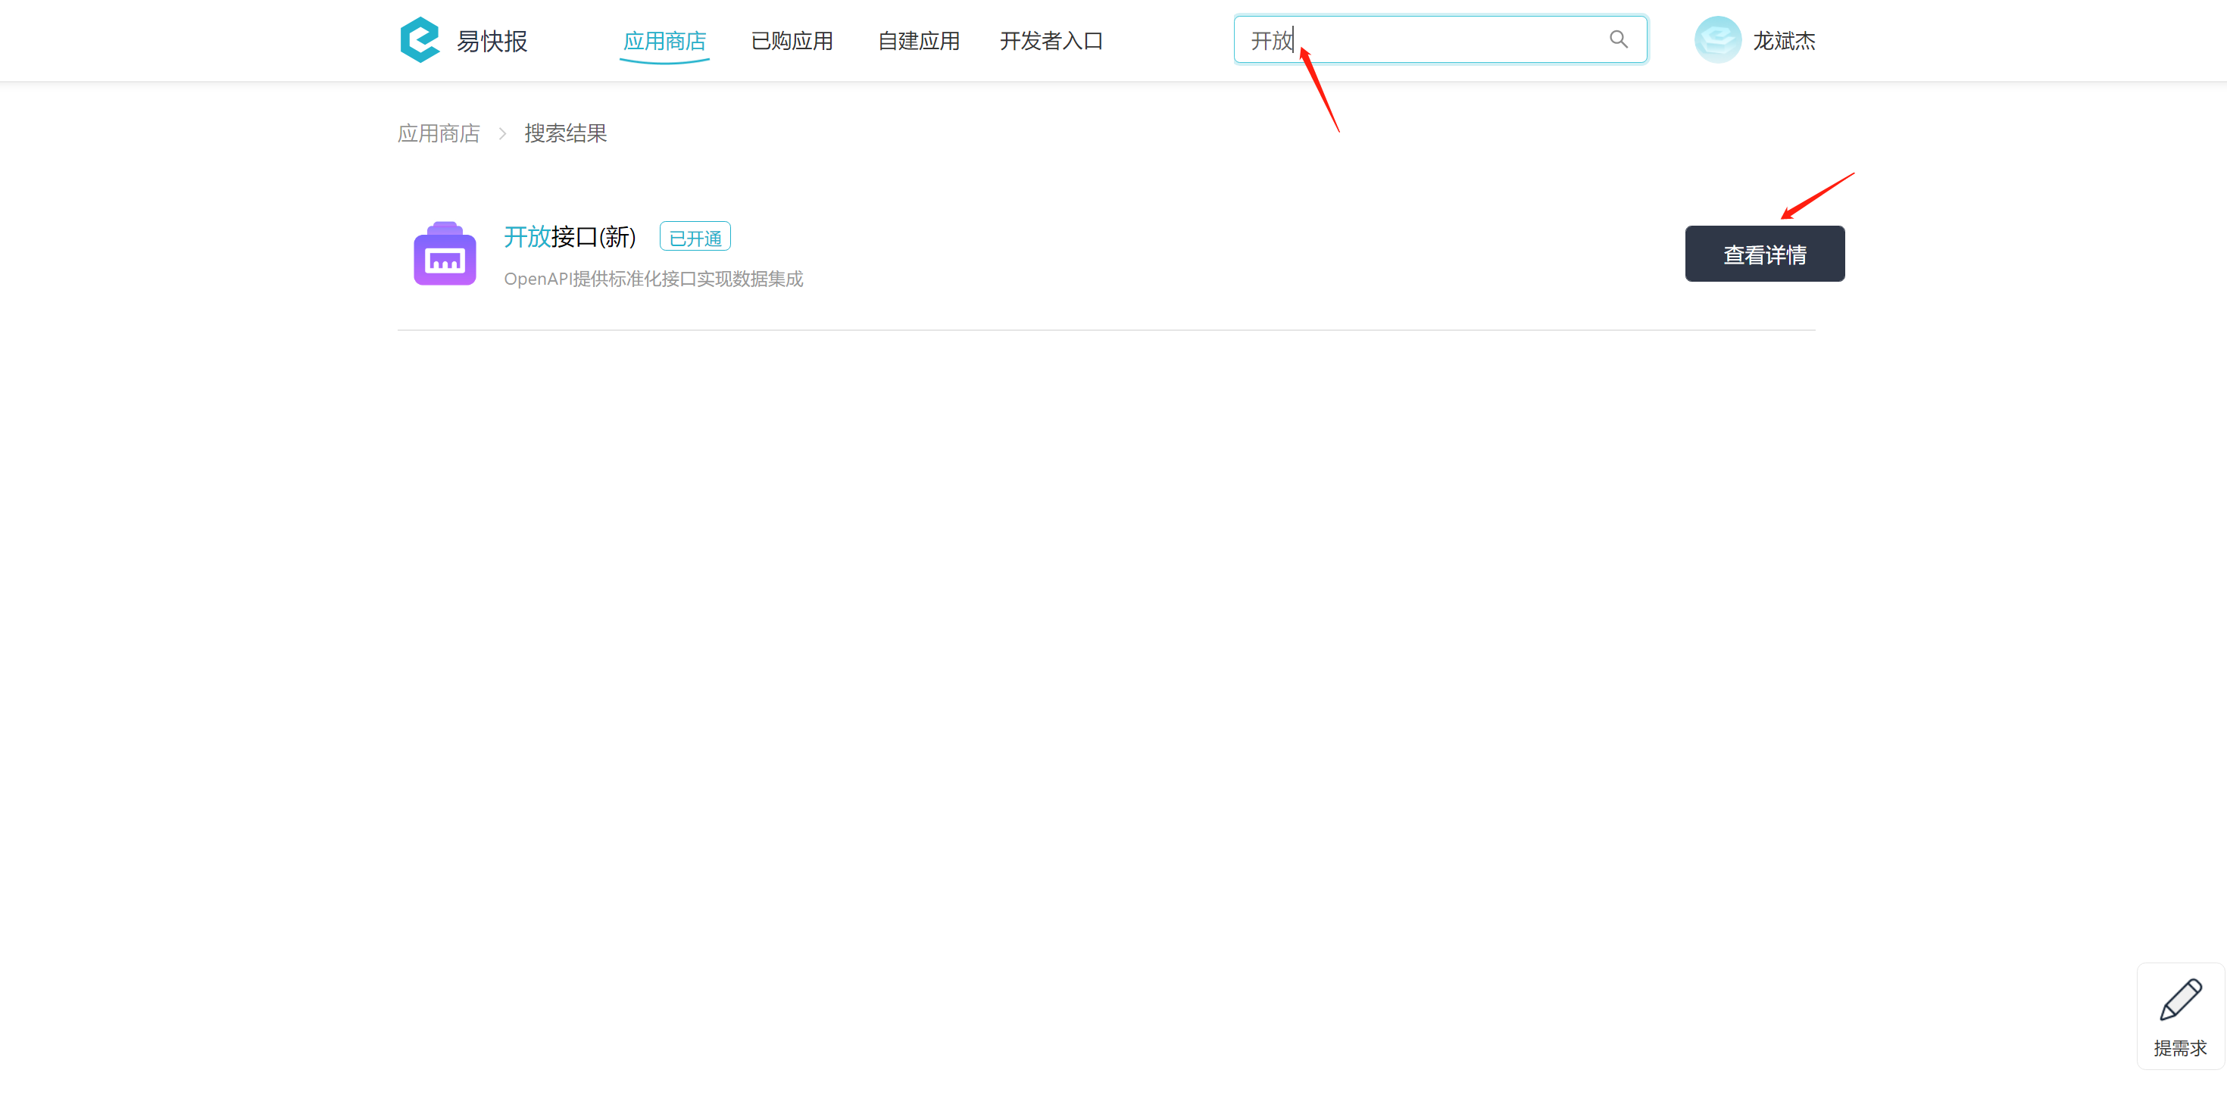Click the OpenAPI提供标准化接口实现数据集成 description

click(654, 279)
